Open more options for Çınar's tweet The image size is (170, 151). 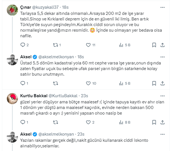162,8
